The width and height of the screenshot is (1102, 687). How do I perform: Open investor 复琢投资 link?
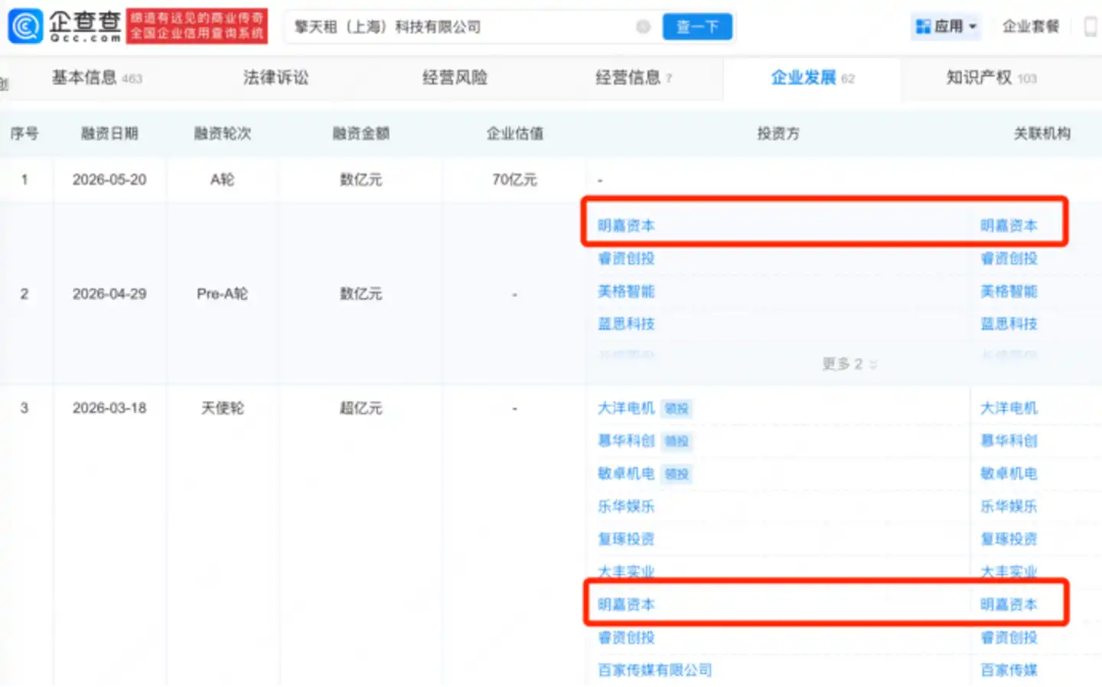pyautogui.click(x=626, y=539)
